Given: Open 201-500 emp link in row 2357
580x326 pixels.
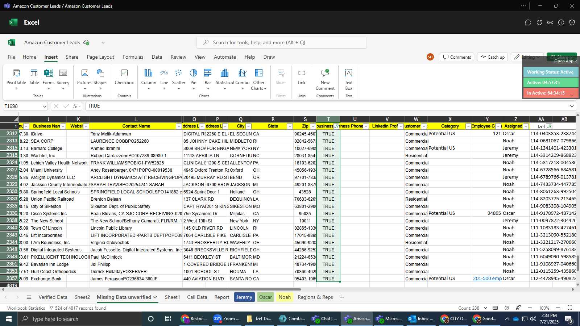Looking at the screenshot, I should pos(487,279).
